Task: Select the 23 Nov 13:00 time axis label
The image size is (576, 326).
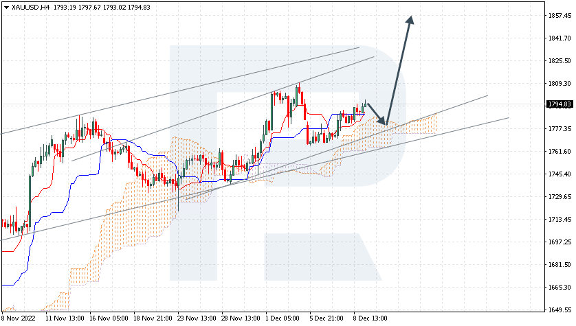Action: point(197,318)
